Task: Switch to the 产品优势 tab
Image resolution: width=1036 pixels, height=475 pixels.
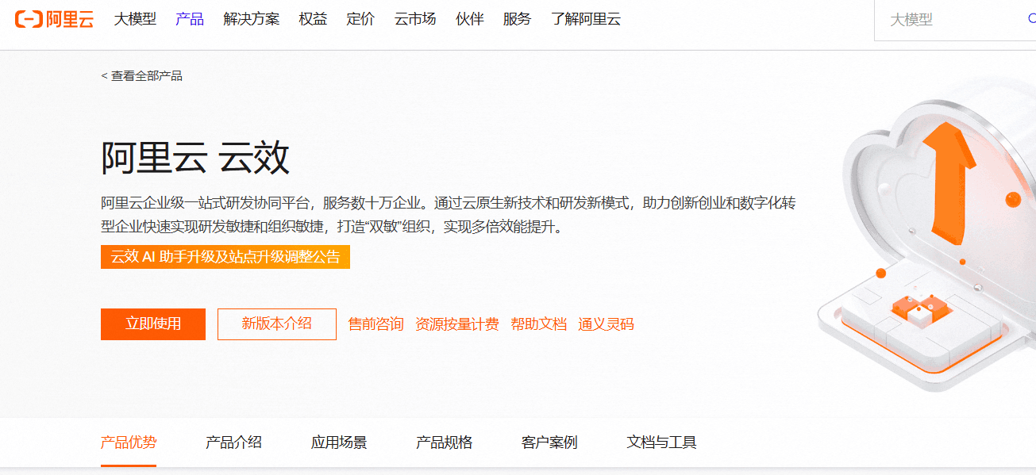Action: (x=129, y=442)
